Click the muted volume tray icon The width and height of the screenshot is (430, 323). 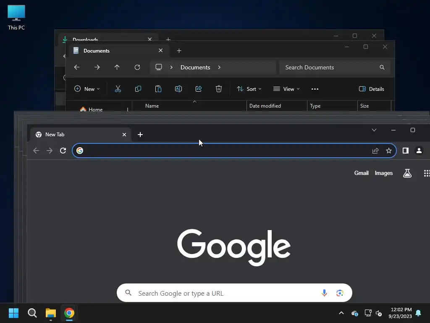tap(379, 313)
